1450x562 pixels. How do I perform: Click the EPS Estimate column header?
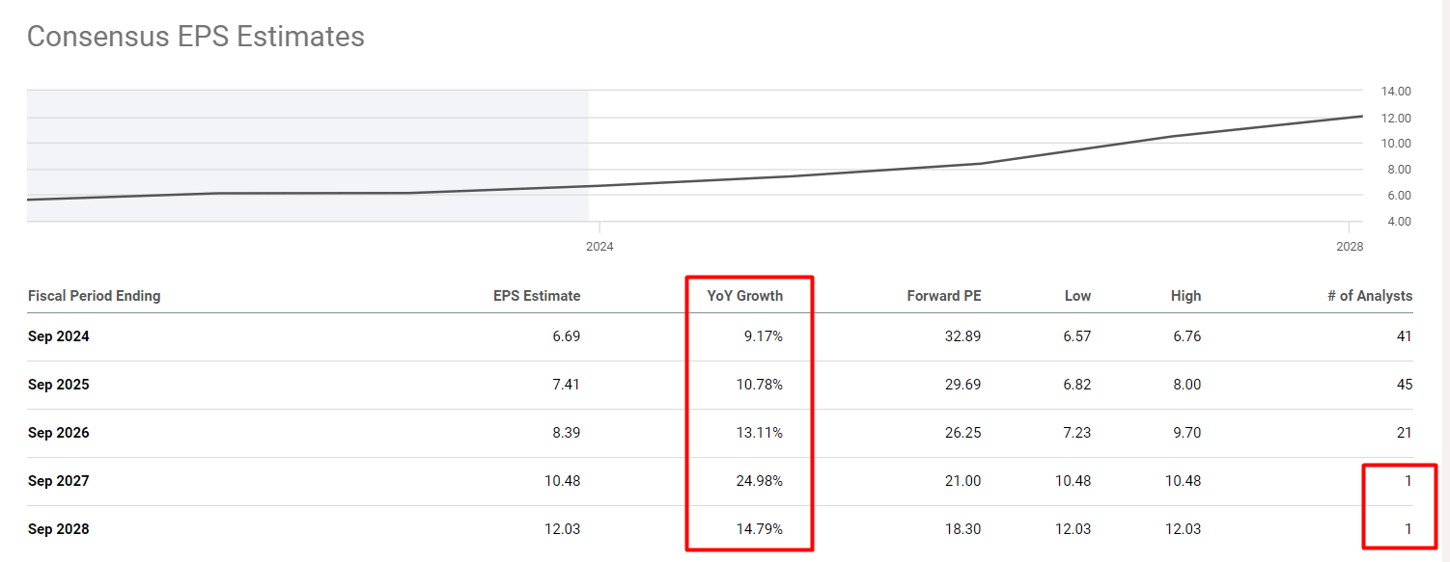click(x=537, y=296)
